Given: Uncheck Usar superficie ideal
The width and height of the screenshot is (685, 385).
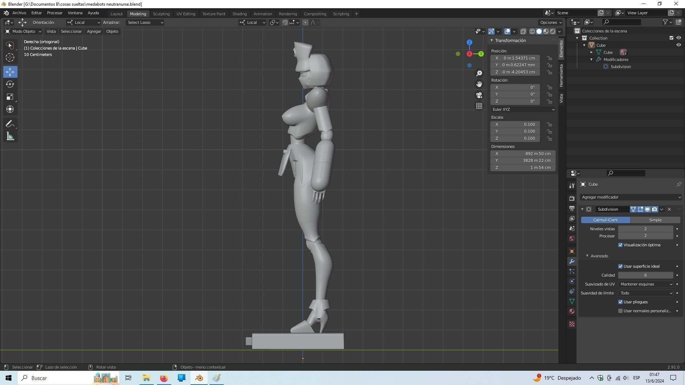Looking at the screenshot, I should click(x=620, y=266).
